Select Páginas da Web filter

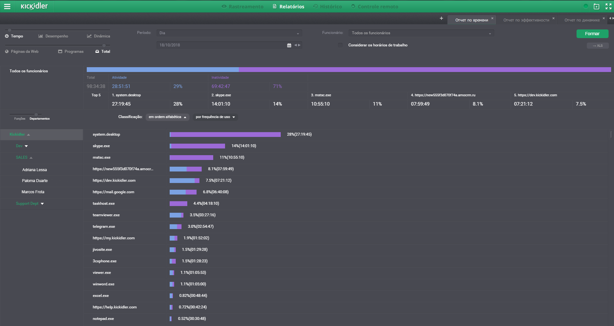(x=22, y=52)
